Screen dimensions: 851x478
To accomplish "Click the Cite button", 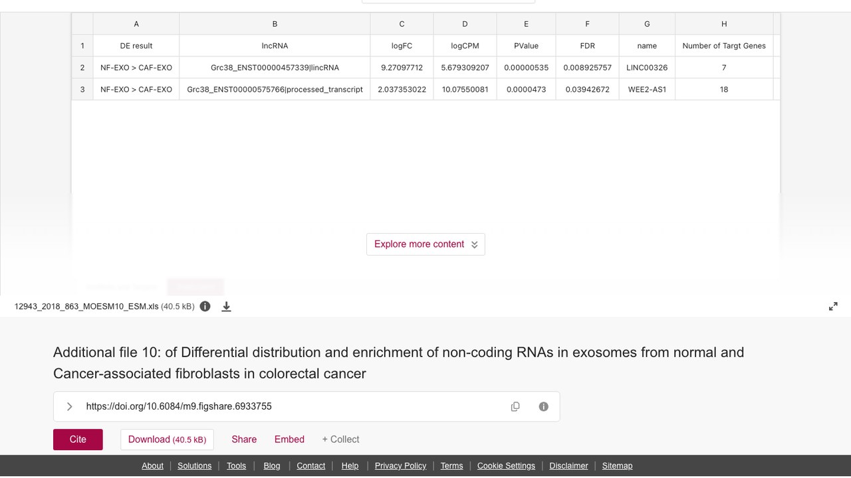I will 78,439.
